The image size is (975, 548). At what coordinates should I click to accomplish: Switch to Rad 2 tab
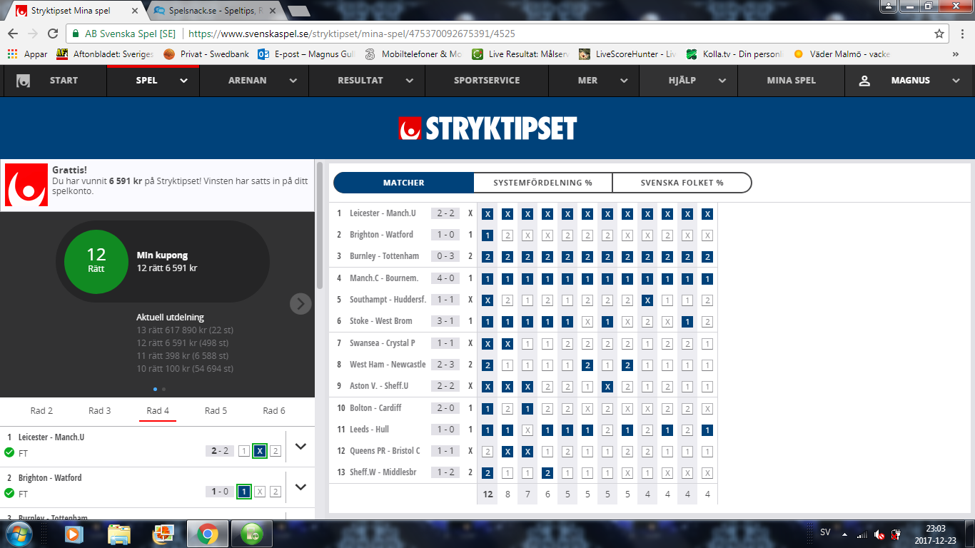pos(41,410)
